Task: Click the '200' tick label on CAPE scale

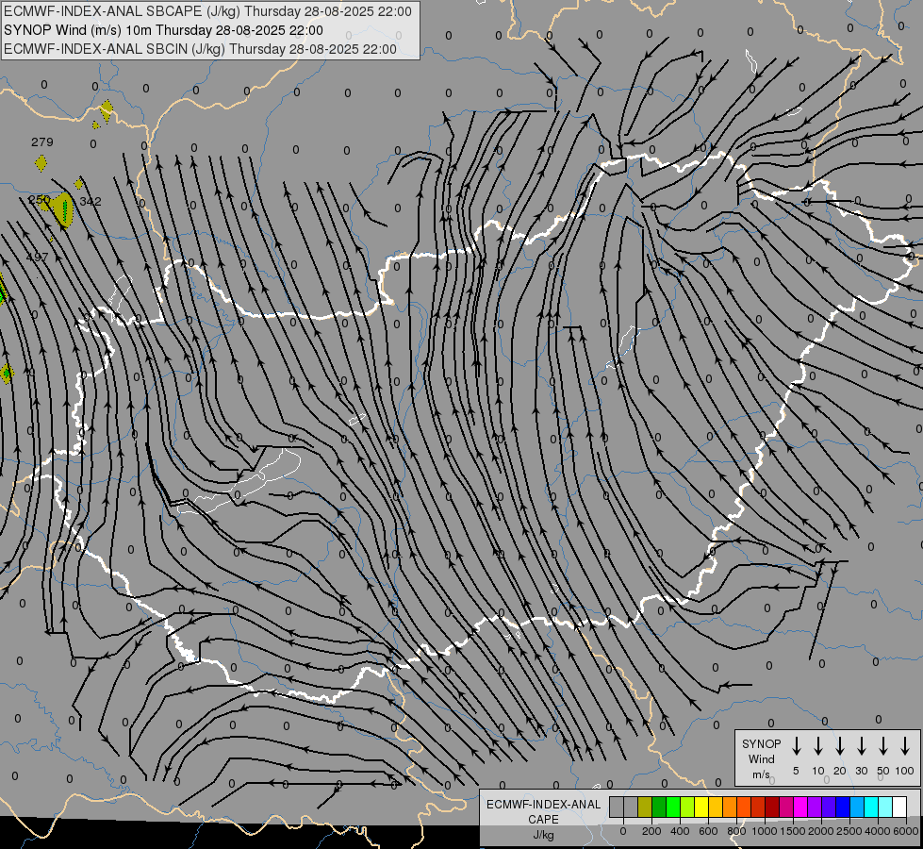Action: coord(651,831)
